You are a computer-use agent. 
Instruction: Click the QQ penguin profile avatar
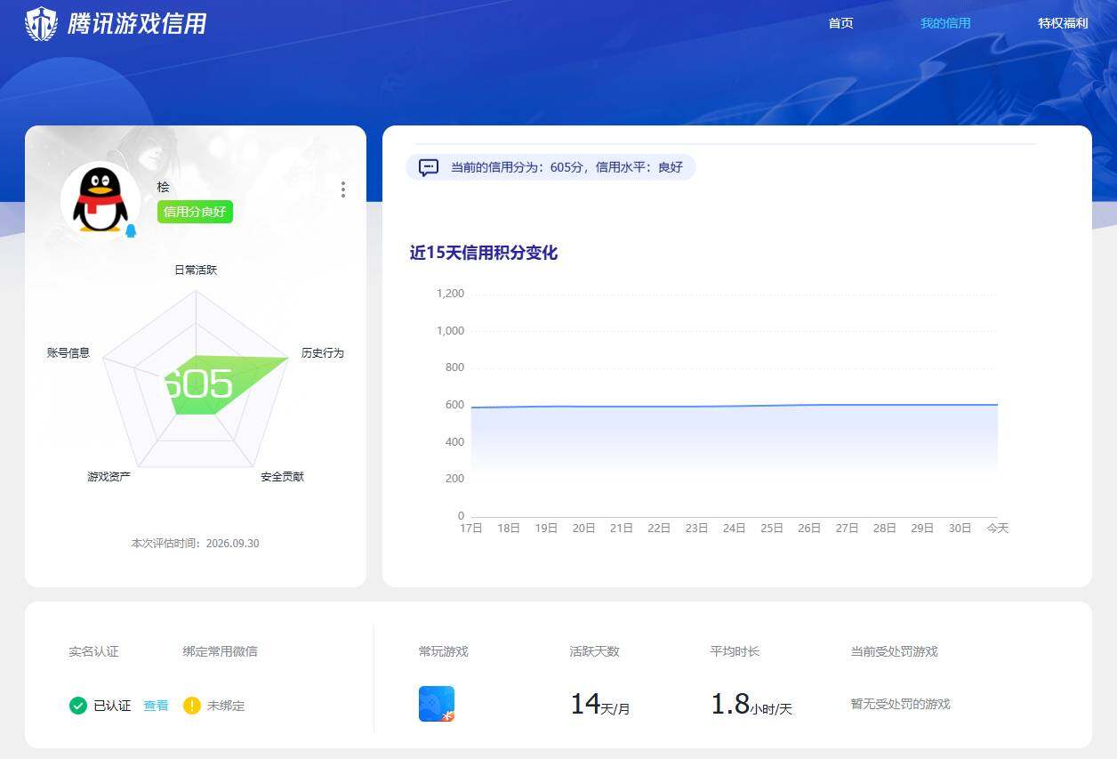(100, 201)
